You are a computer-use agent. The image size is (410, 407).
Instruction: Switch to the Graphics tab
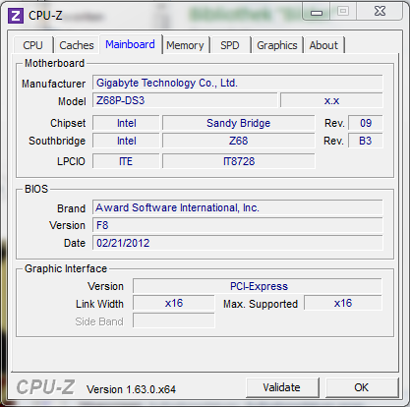(x=277, y=45)
